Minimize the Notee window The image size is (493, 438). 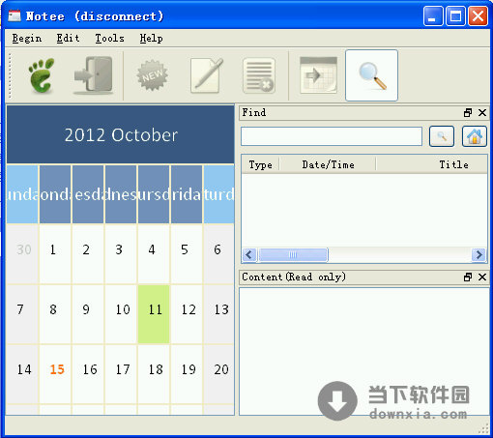(433, 15)
